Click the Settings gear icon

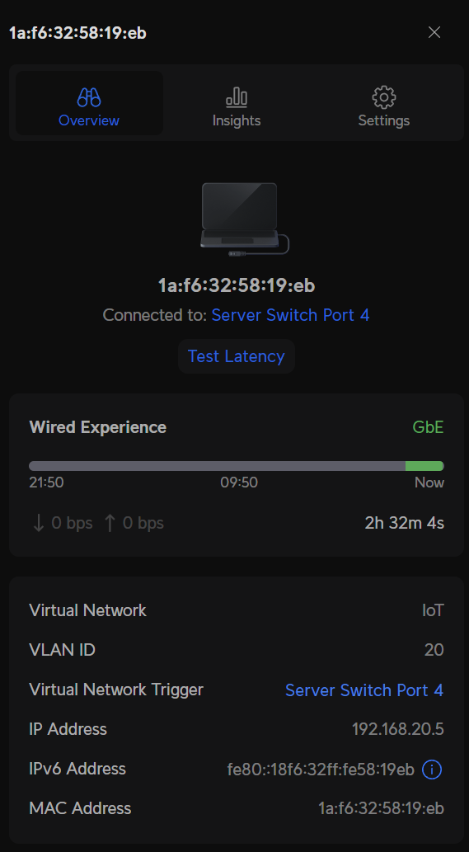coord(384,97)
